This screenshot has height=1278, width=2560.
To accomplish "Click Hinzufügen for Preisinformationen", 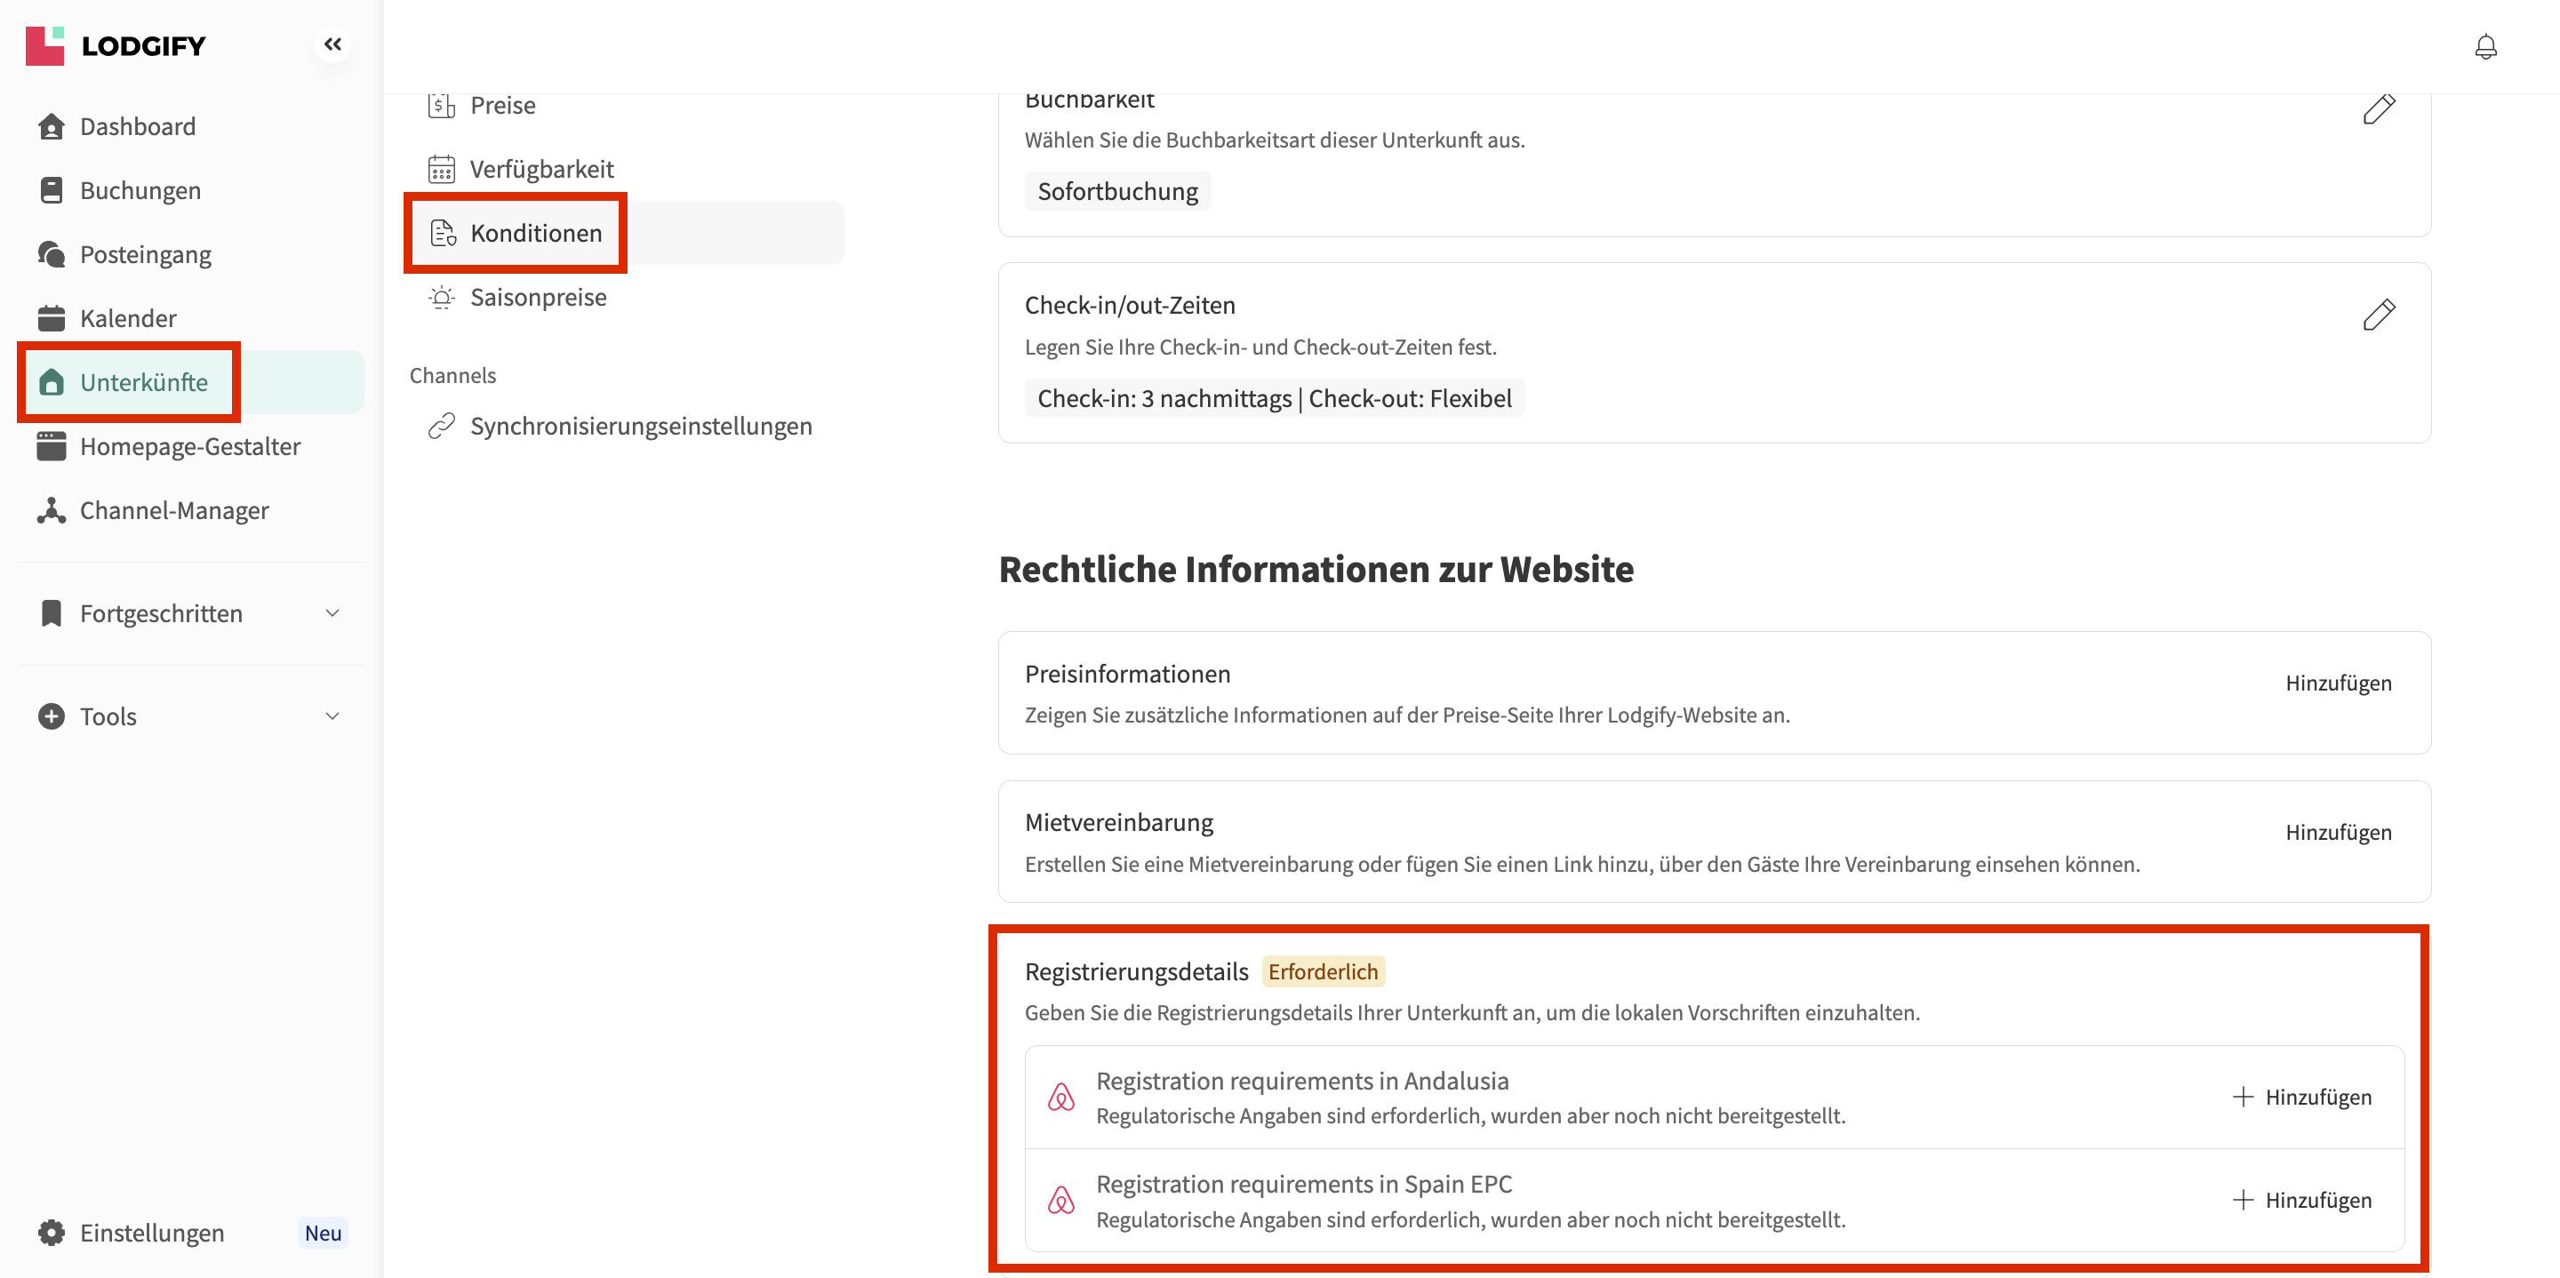I will [2338, 683].
